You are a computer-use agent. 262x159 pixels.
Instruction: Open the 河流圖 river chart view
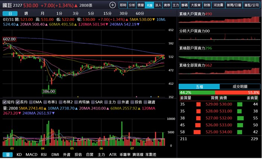(x=218, y=5)
